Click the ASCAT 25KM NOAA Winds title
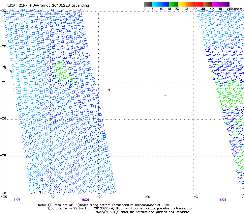Screen dimensions: 244x214 pos(47,6)
